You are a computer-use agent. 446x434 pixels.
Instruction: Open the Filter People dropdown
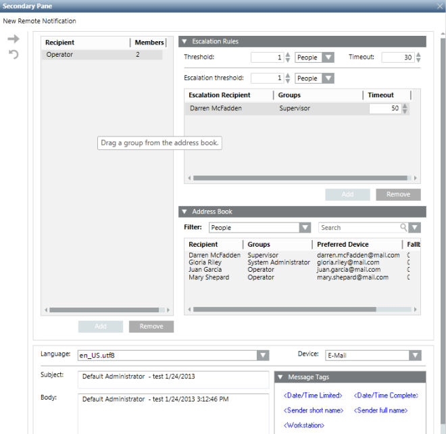305,228
